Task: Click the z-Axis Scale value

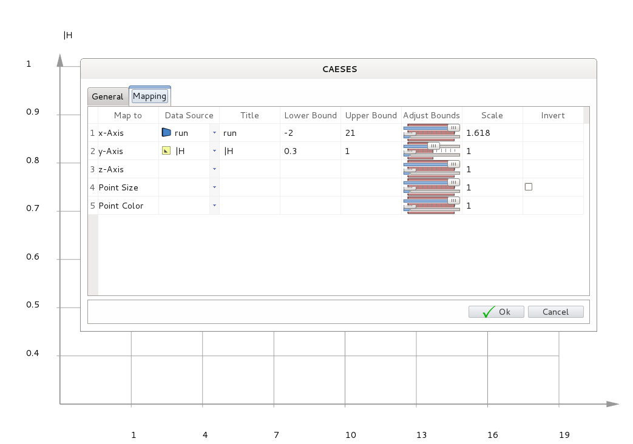Action: (x=469, y=169)
